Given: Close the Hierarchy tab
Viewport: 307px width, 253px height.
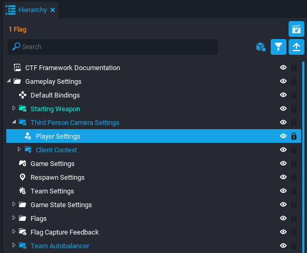Looking at the screenshot, I should (53, 10).
